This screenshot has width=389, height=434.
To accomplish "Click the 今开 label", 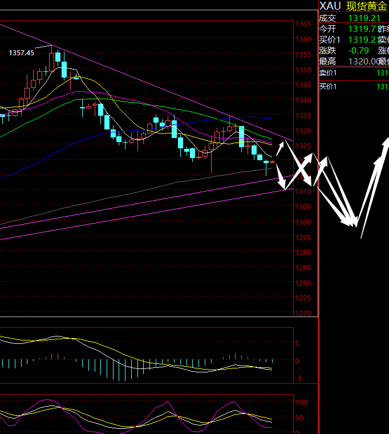I will [327, 29].
